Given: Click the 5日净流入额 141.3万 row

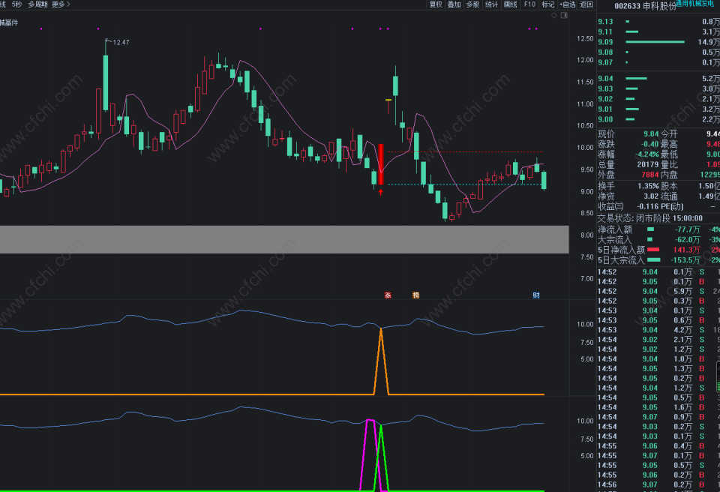Looking at the screenshot, I should coord(658,250).
